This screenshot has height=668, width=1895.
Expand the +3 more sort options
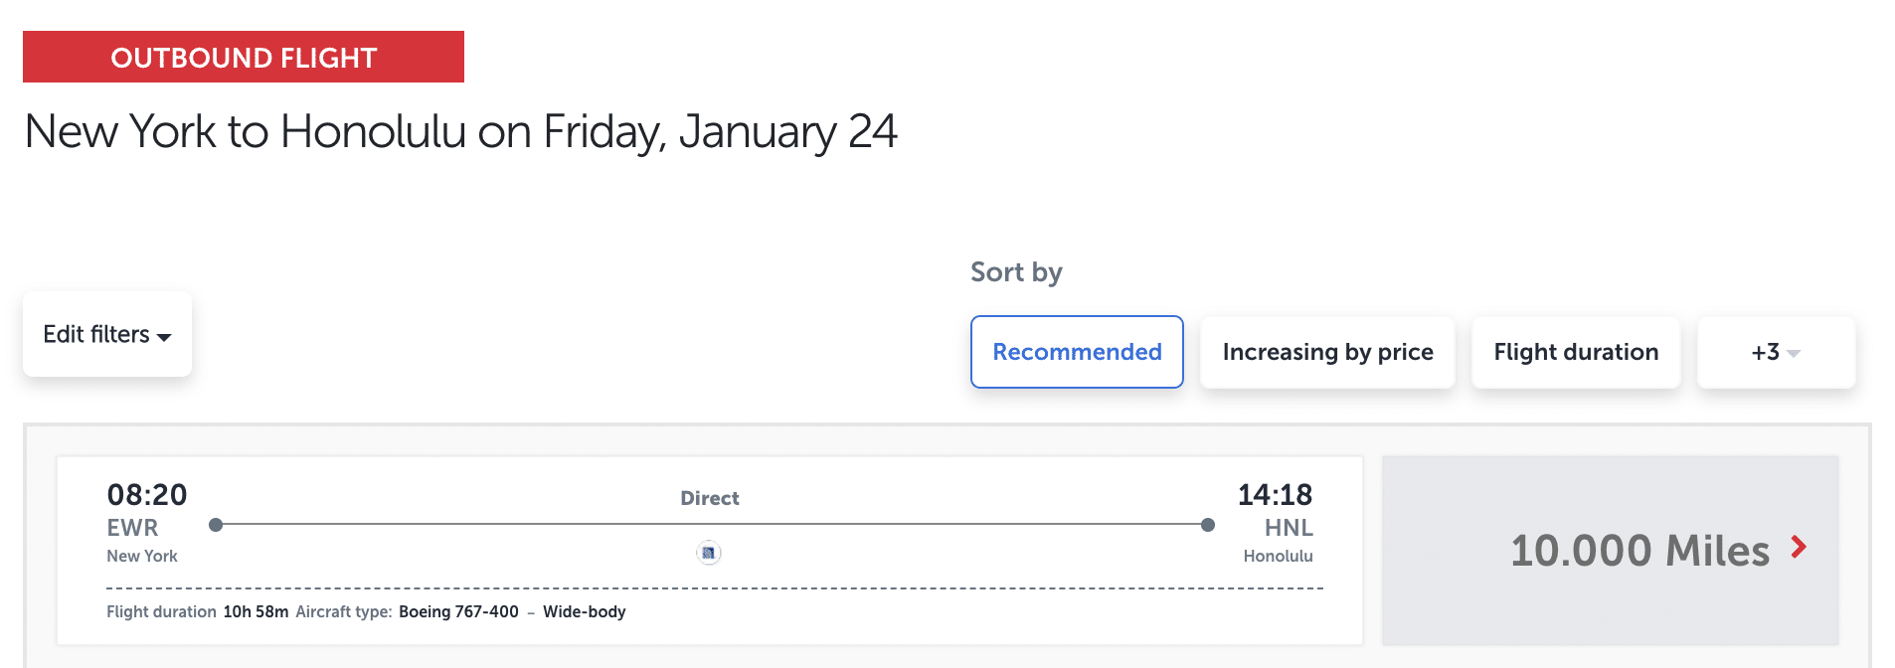click(1776, 352)
